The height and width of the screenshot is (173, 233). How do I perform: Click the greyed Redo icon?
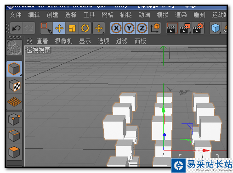pyautogui.click(x=28, y=28)
